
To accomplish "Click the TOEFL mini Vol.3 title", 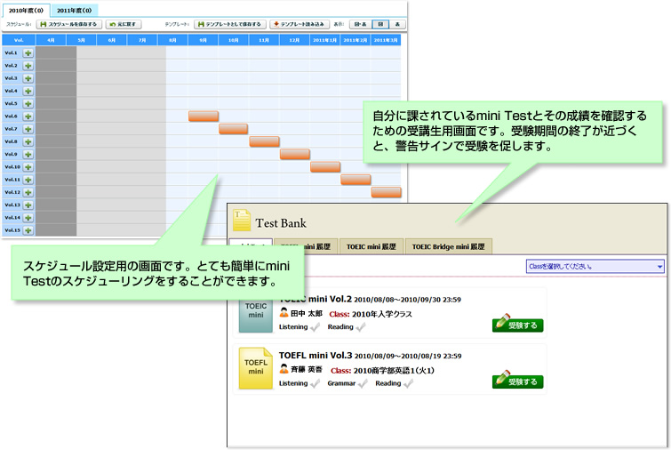I will click(x=316, y=356).
